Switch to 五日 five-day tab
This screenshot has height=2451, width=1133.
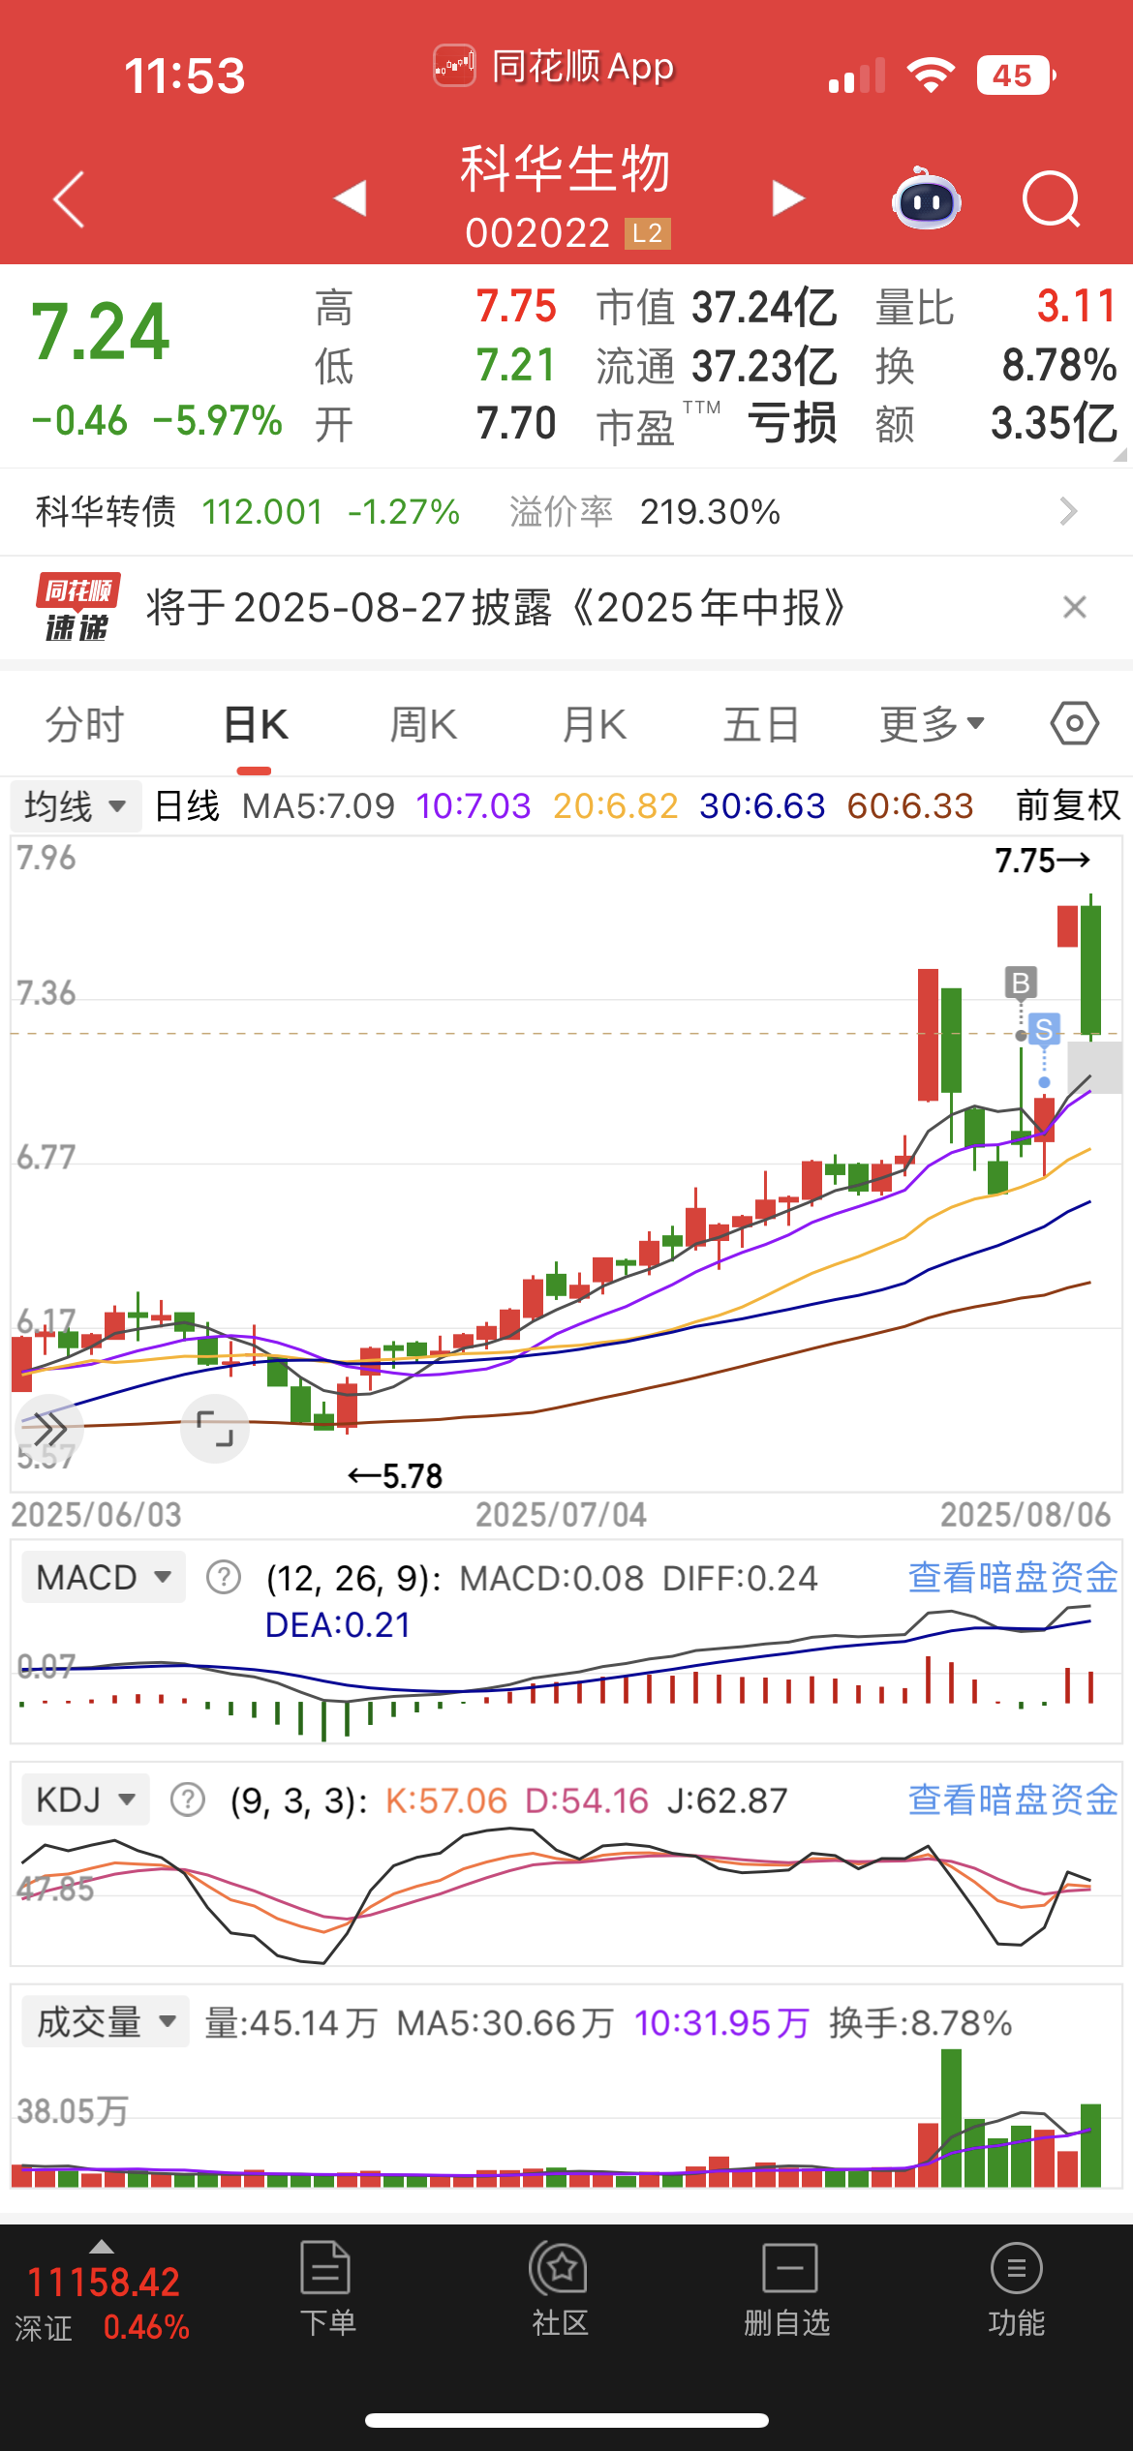coord(761,724)
